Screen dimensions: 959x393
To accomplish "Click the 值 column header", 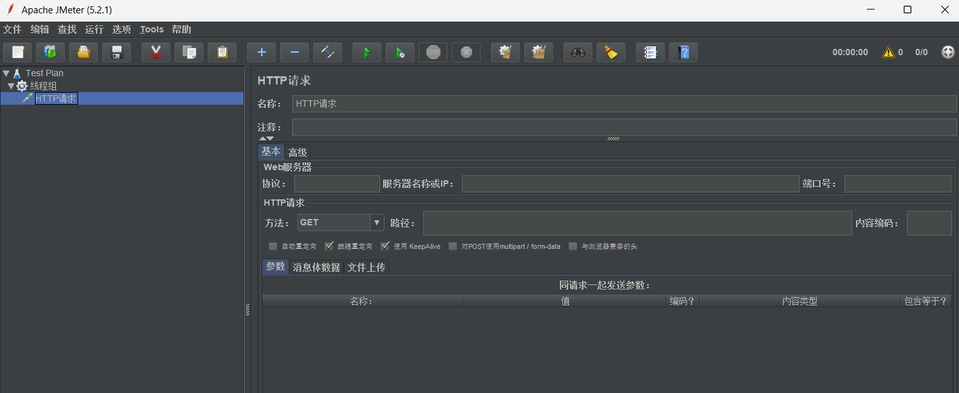I will (x=565, y=301).
